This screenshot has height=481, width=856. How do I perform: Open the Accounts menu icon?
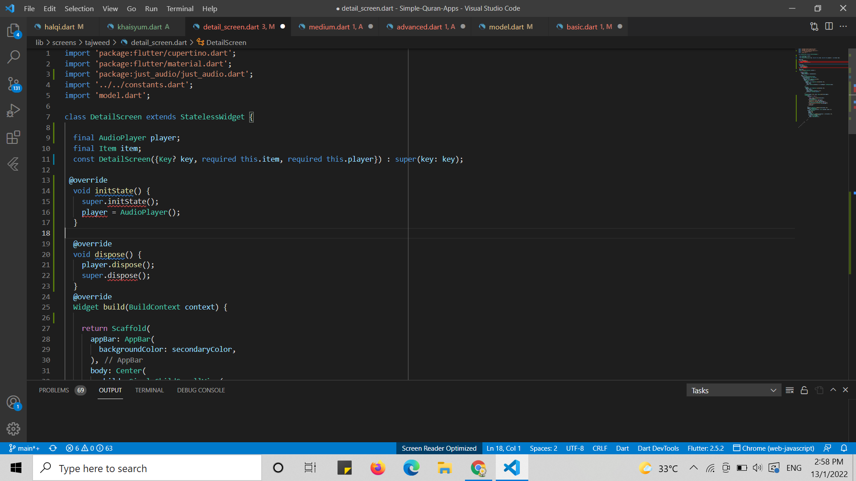(13, 403)
